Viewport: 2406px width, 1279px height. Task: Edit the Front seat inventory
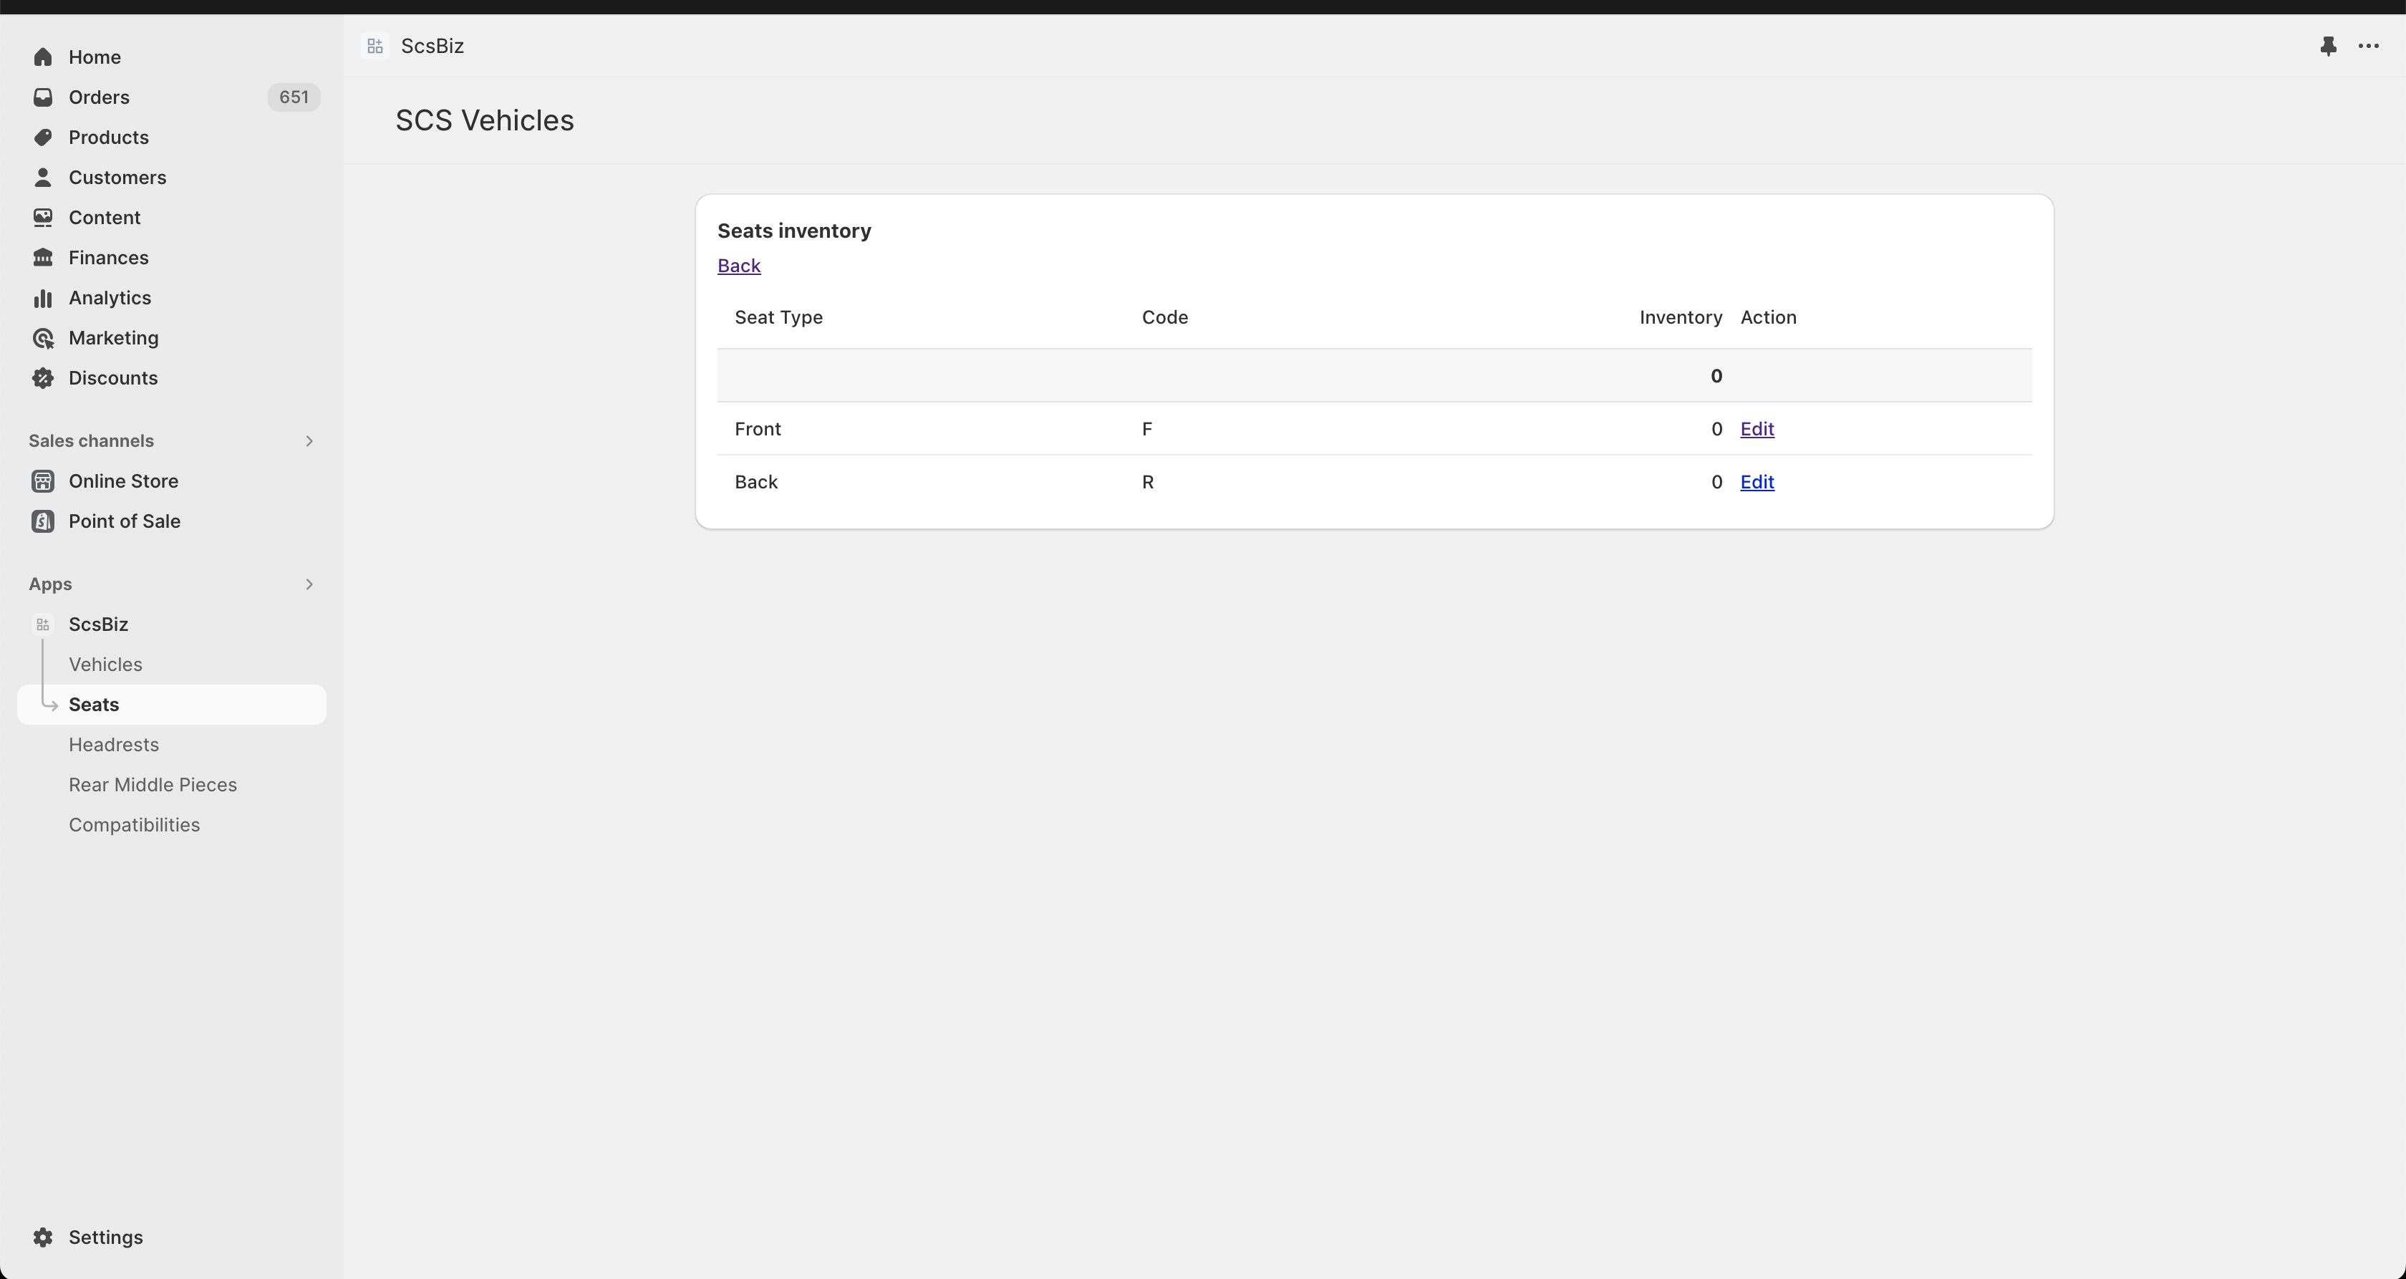point(1756,429)
